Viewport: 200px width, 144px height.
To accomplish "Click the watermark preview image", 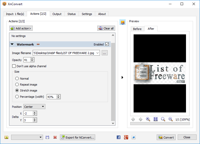I will [x=160, y=73].
